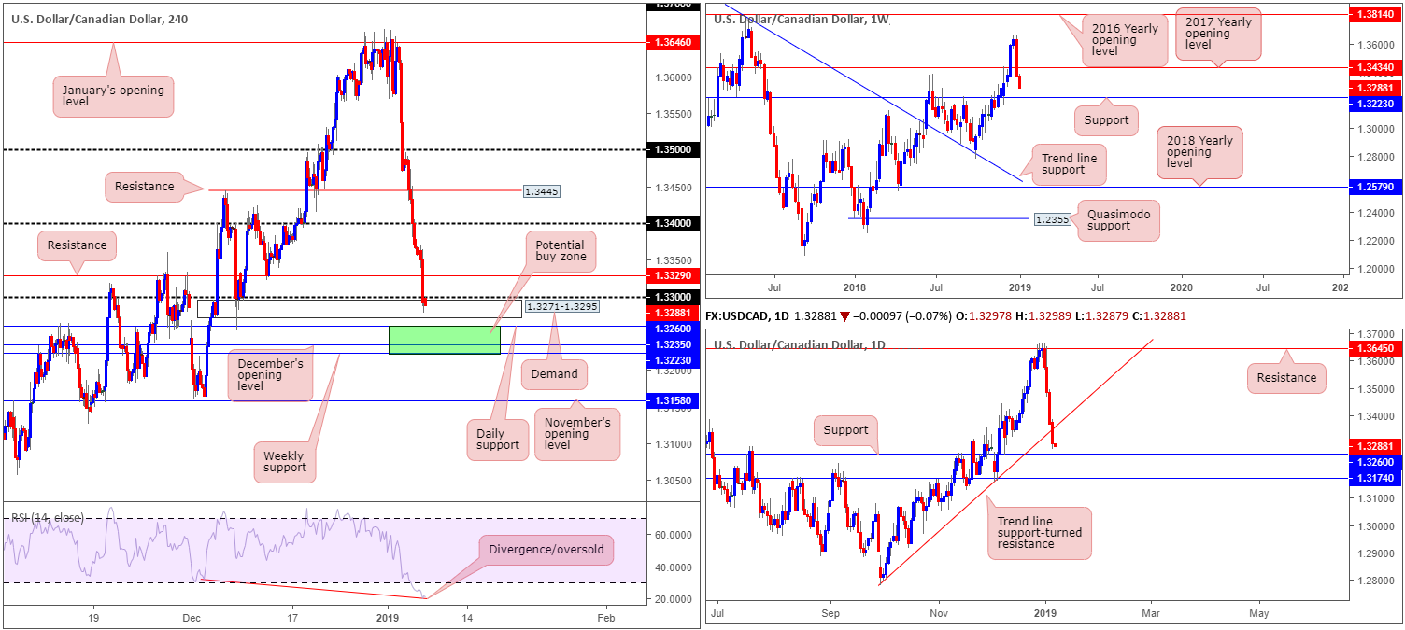
Task: Click the "RSI (14, close)" indicator label
Action: point(47,517)
